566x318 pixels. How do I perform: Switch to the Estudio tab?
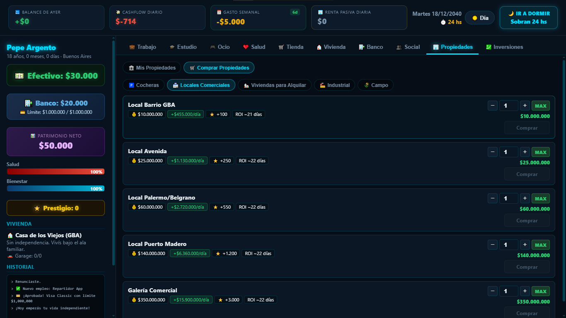183,47
